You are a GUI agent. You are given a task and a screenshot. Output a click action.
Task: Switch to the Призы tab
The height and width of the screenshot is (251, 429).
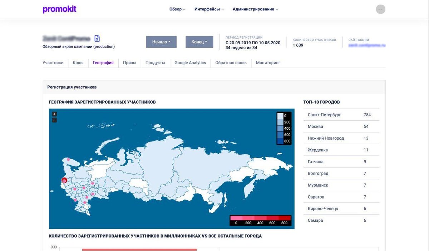pyautogui.click(x=129, y=63)
